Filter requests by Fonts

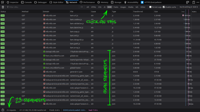(116, 7)
